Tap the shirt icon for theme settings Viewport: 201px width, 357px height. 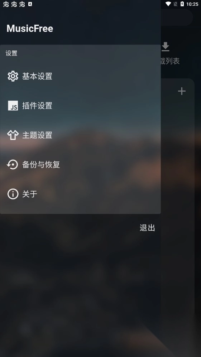pos(13,135)
